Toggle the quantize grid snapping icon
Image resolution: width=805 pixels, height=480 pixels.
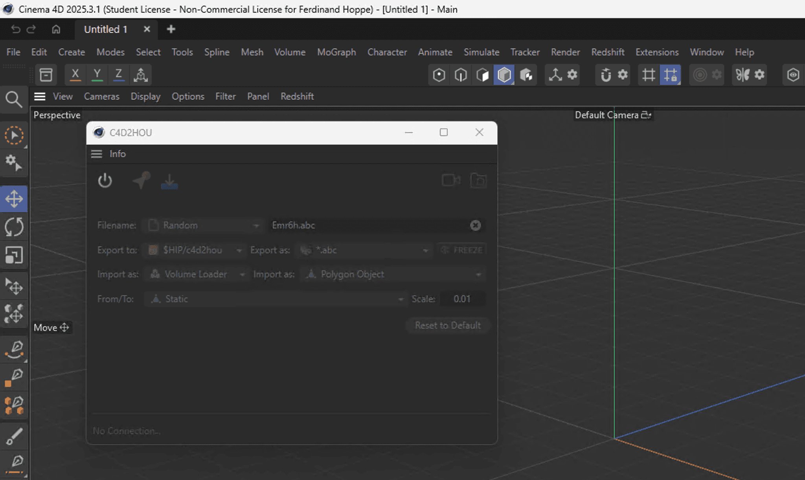coord(649,75)
